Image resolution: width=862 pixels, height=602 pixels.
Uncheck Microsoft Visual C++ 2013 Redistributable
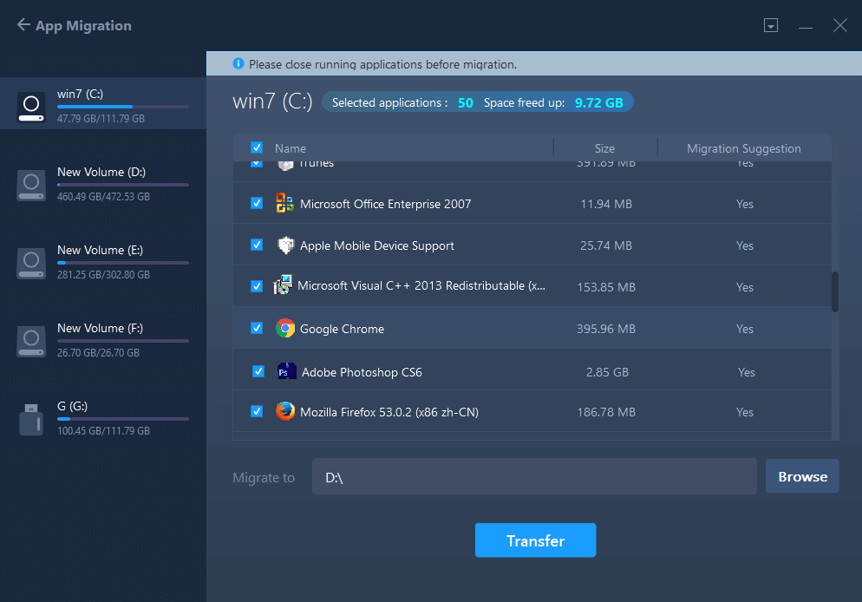click(x=257, y=286)
